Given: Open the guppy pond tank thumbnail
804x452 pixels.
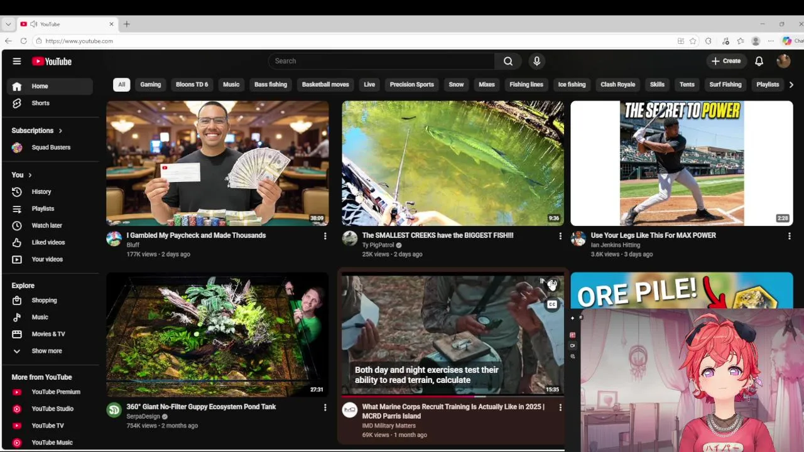Looking at the screenshot, I should [217, 335].
